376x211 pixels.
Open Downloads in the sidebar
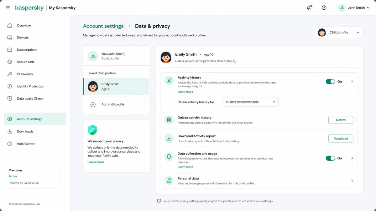35,132
